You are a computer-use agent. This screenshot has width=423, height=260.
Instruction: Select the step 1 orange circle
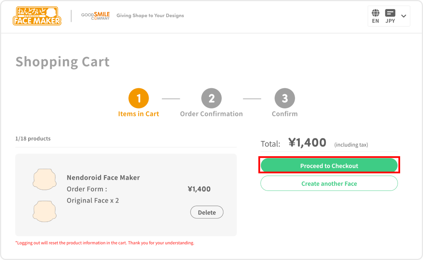click(139, 99)
